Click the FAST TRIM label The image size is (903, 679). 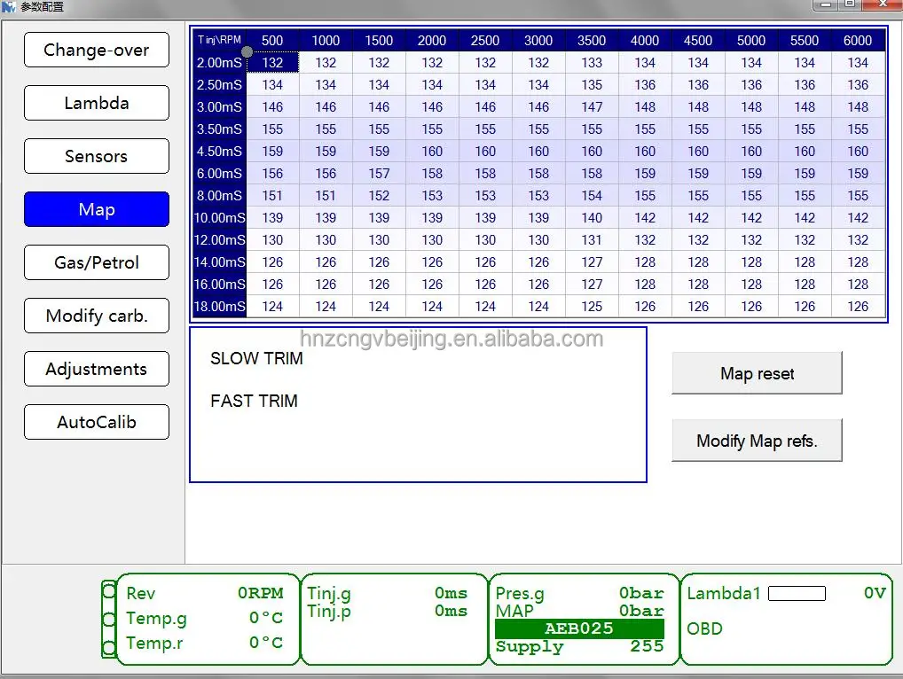pyautogui.click(x=254, y=401)
